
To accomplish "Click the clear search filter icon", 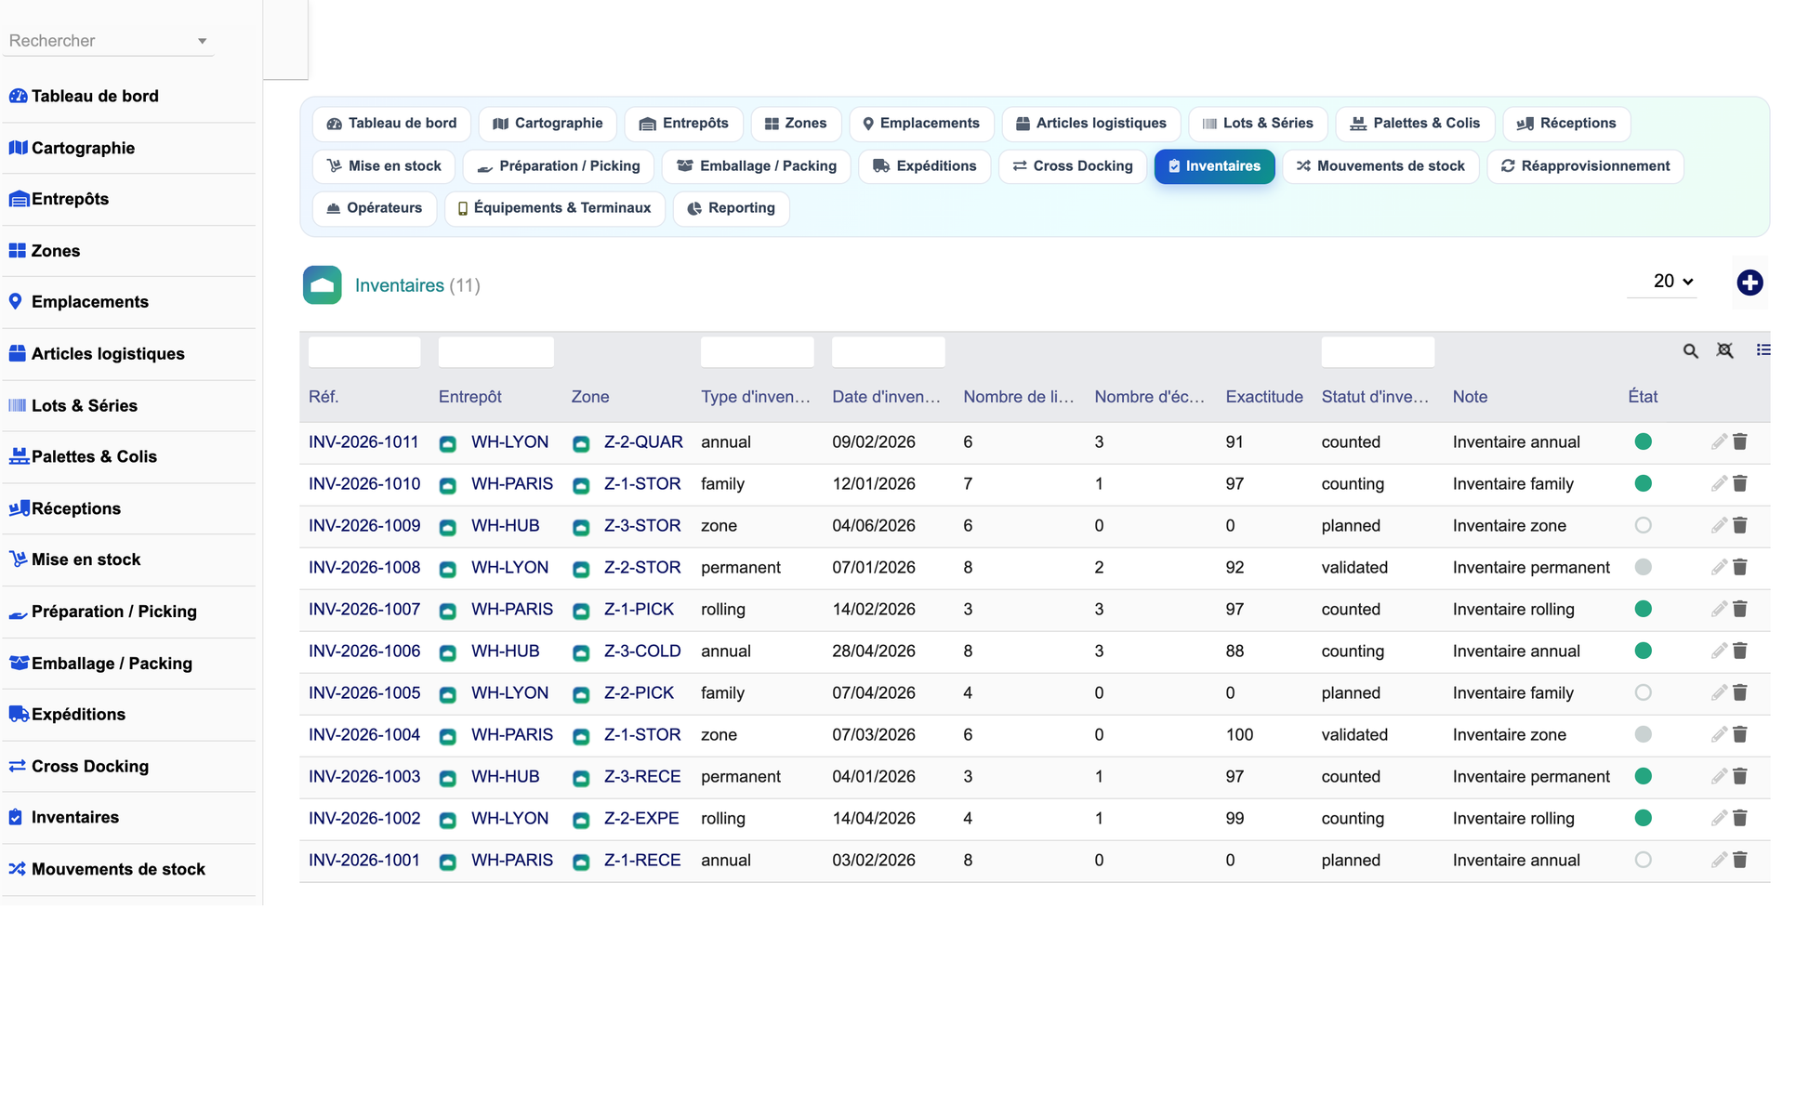I will [x=1724, y=350].
